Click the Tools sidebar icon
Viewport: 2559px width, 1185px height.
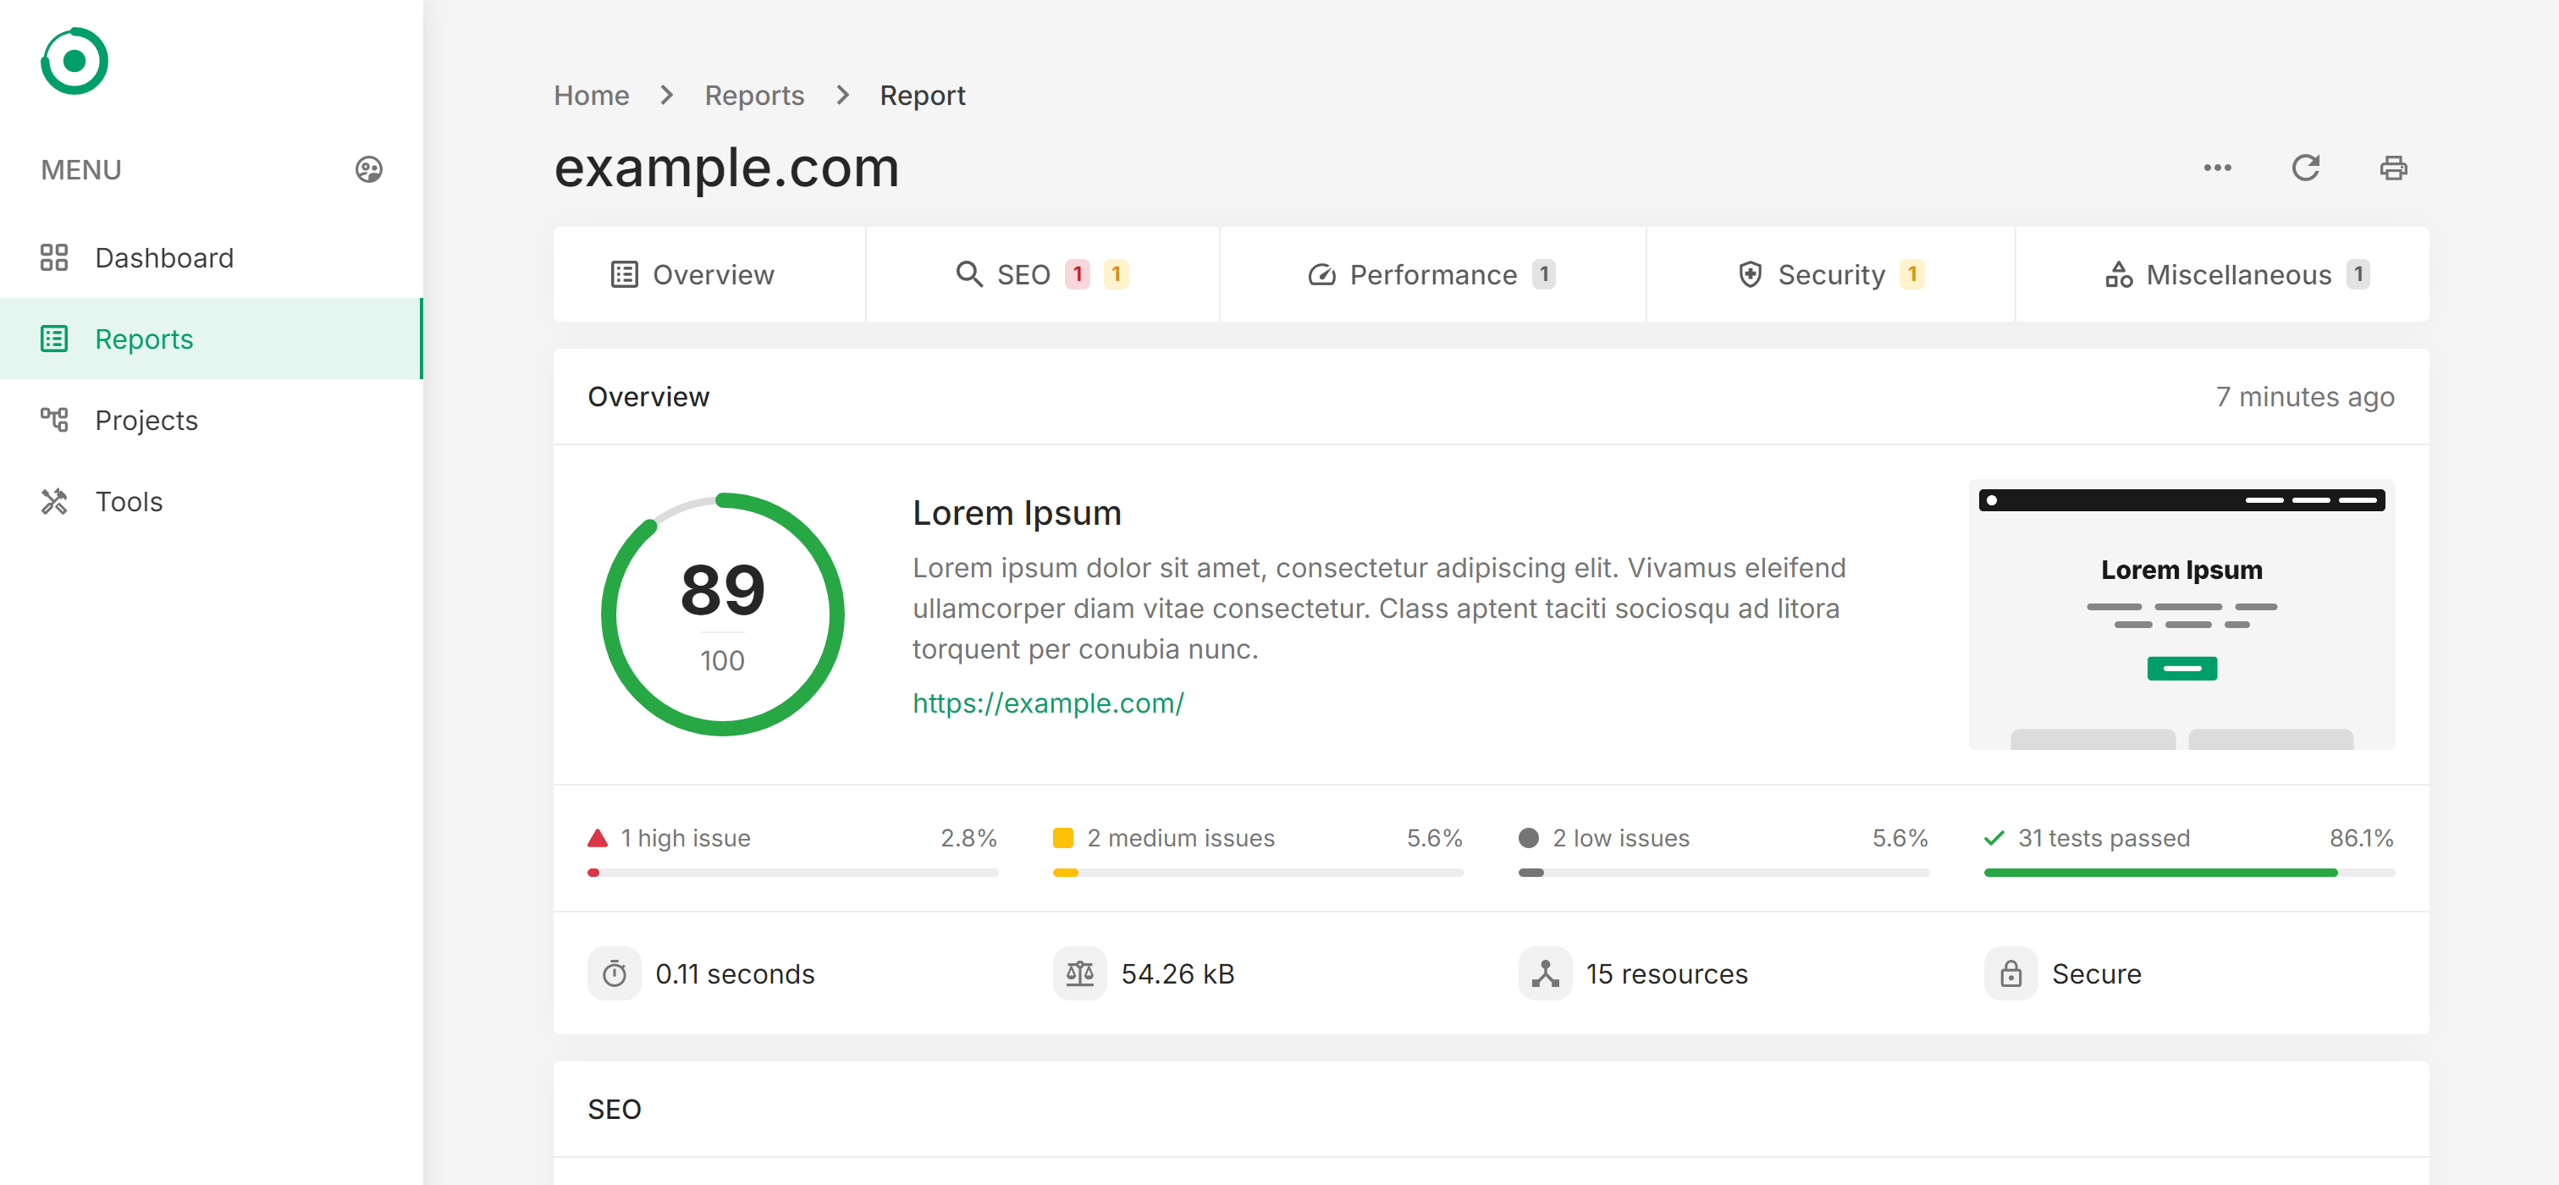(54, 501)
